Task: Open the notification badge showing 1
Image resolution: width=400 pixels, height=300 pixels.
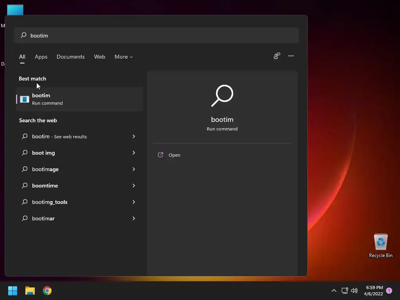Action: click(389, 291)
